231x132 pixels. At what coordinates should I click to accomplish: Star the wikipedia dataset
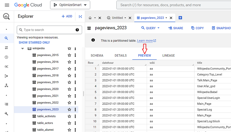(x=69, y=48)
